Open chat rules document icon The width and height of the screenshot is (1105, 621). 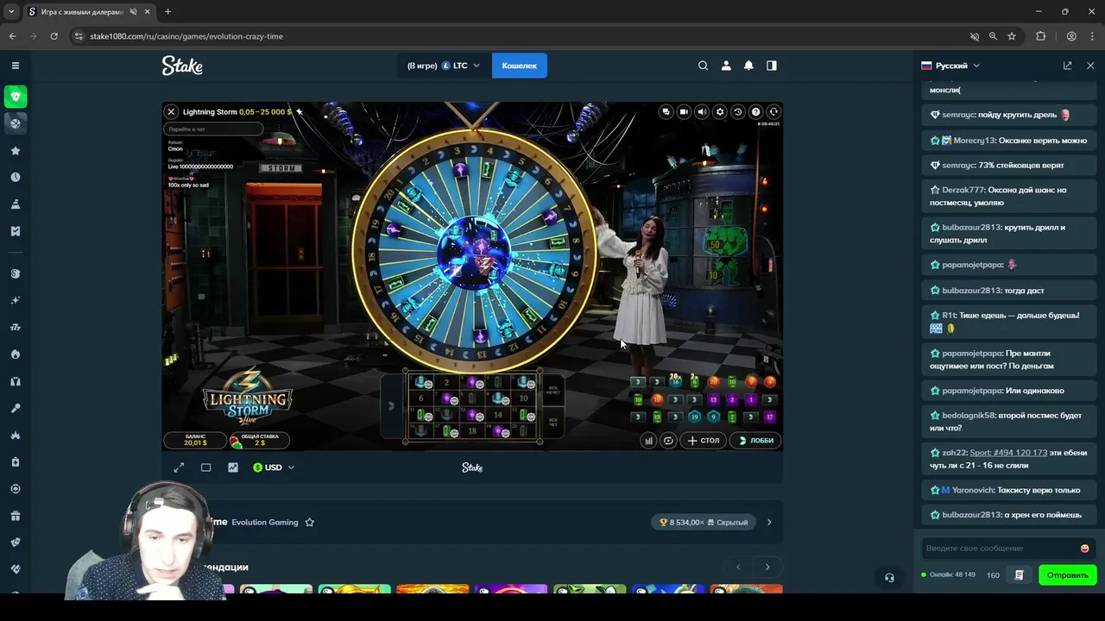tap(1020, 575)
